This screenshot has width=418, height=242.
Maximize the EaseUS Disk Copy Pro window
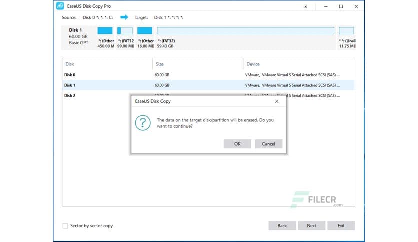pos(341,6)
